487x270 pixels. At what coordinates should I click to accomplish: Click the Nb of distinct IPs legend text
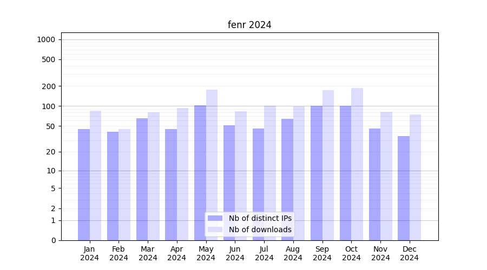click(x=260, y=218)
